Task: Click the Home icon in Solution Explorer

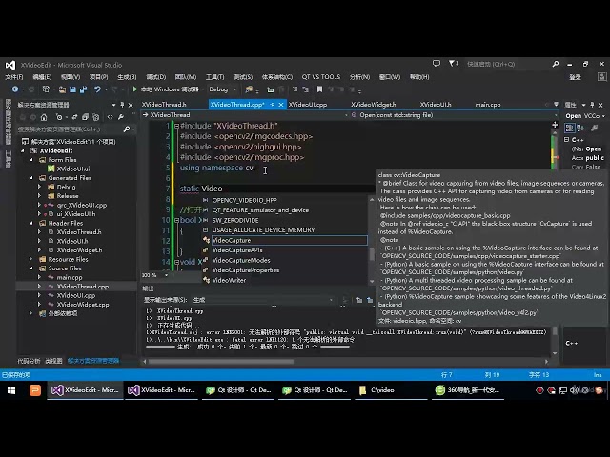Action: click(45, 116)
